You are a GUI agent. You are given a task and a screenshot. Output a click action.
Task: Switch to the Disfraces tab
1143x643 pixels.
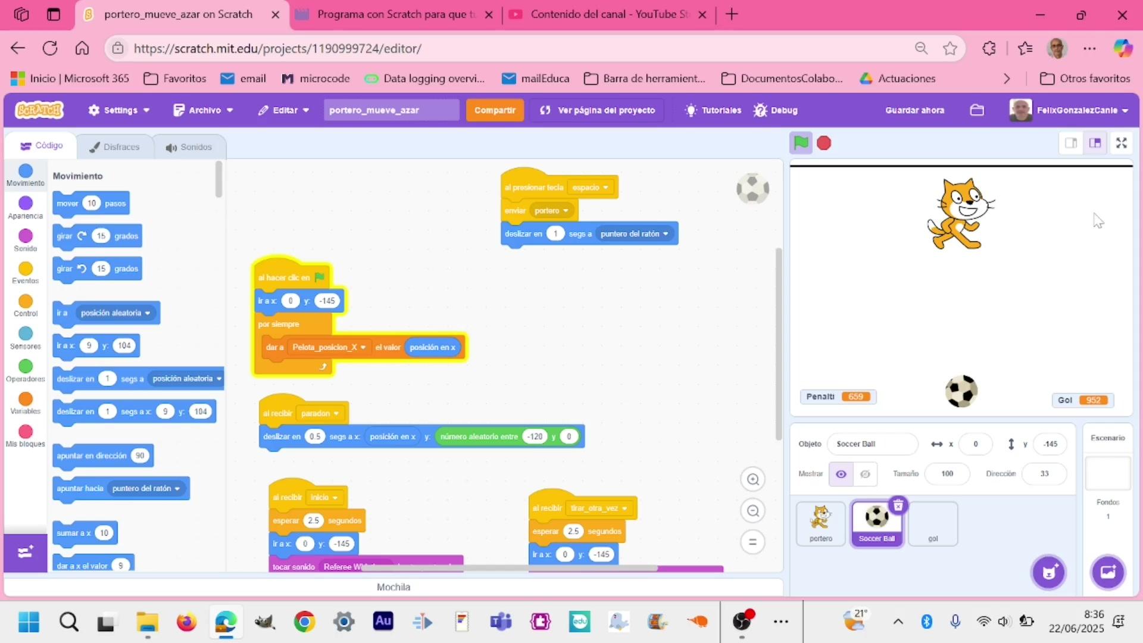click(115, 147)
